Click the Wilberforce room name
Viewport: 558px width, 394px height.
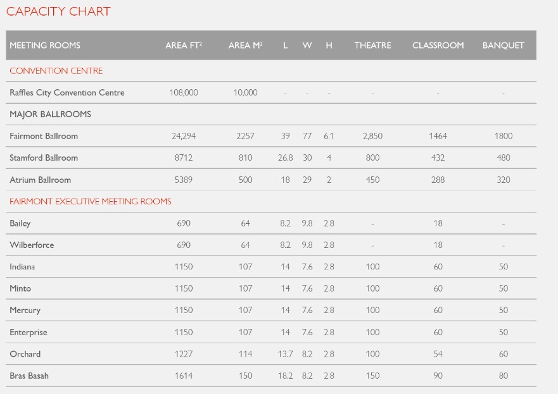[32, 245]
